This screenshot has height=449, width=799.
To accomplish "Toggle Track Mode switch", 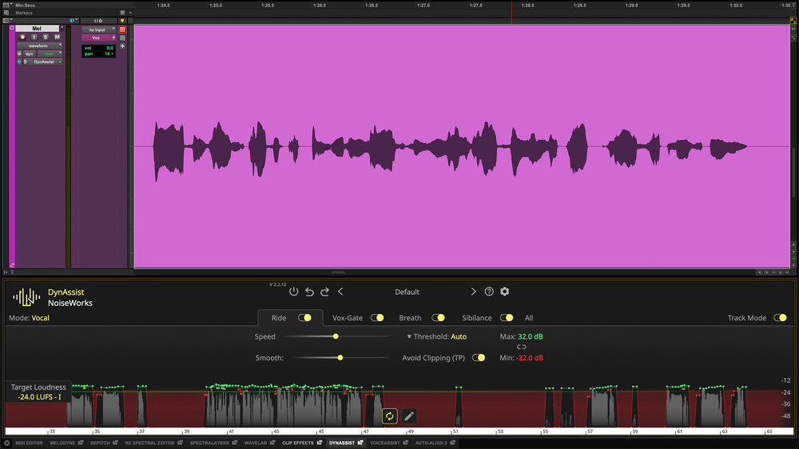I will point(780,317).
